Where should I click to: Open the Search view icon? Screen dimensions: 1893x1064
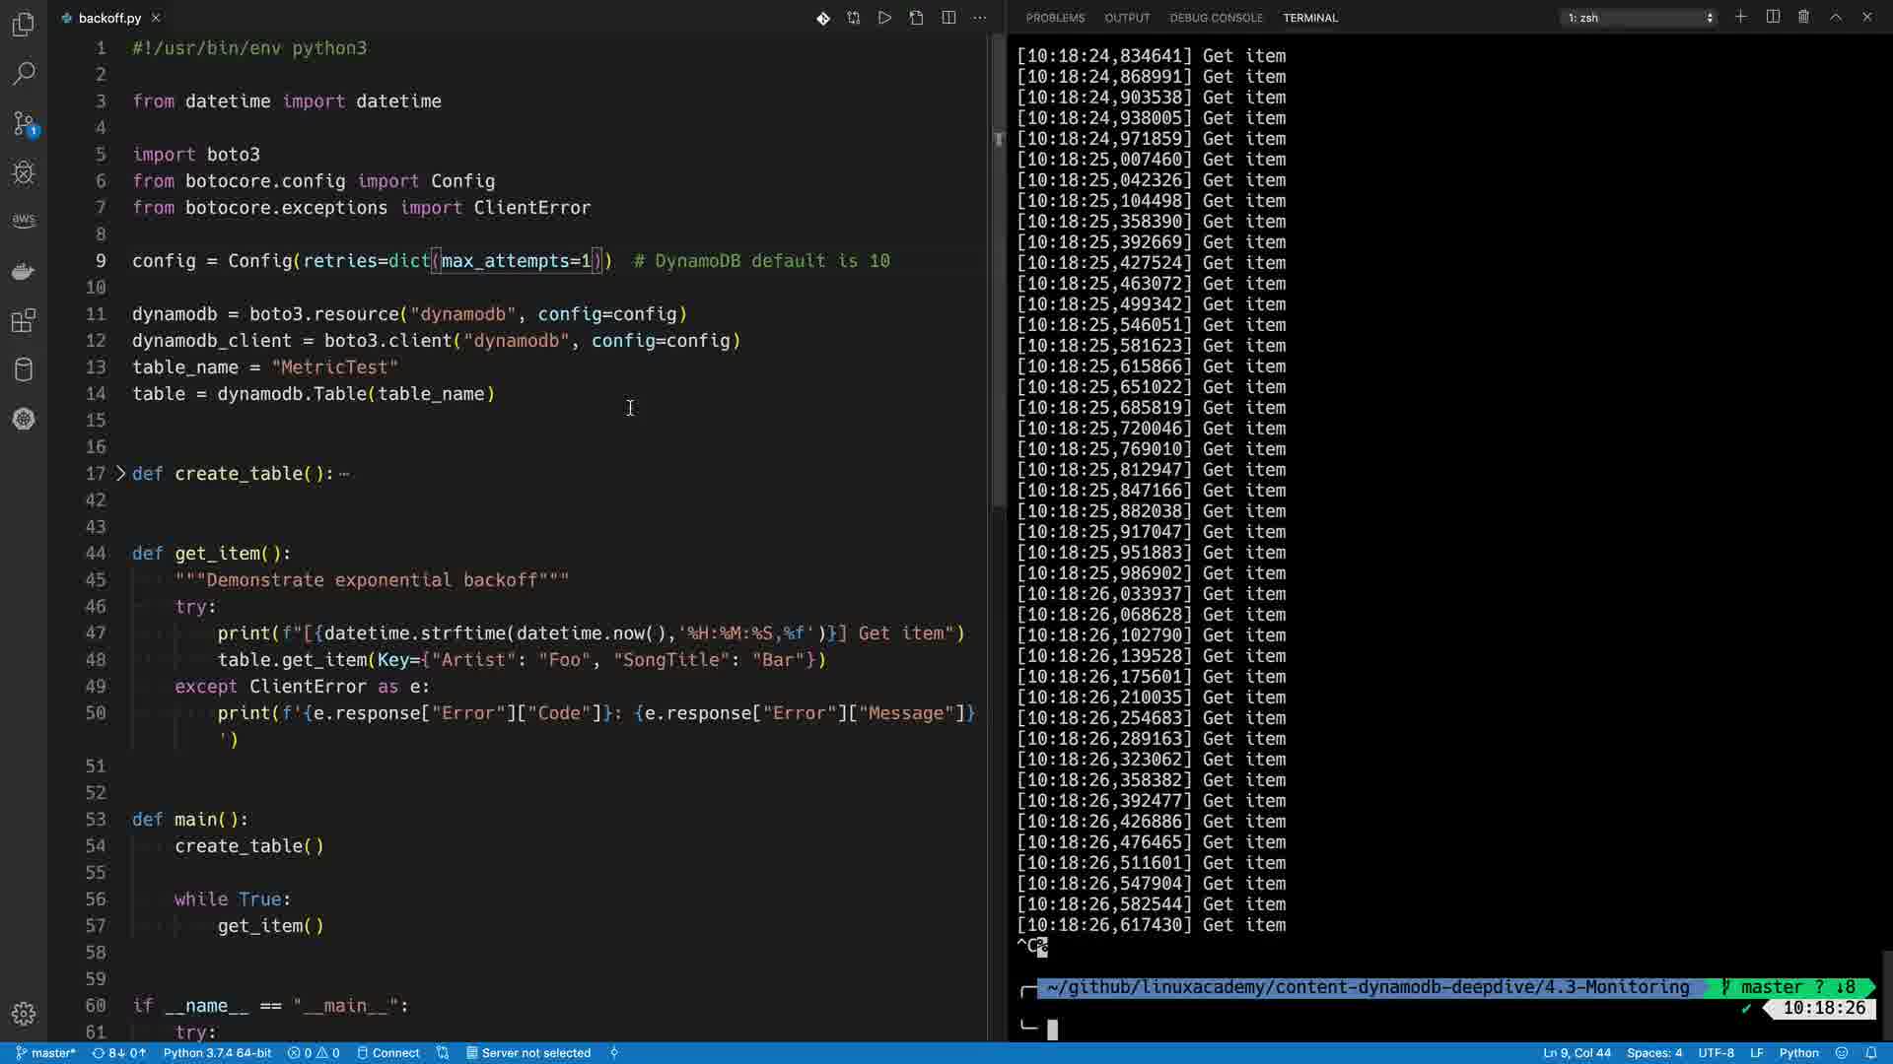(24, 74)
